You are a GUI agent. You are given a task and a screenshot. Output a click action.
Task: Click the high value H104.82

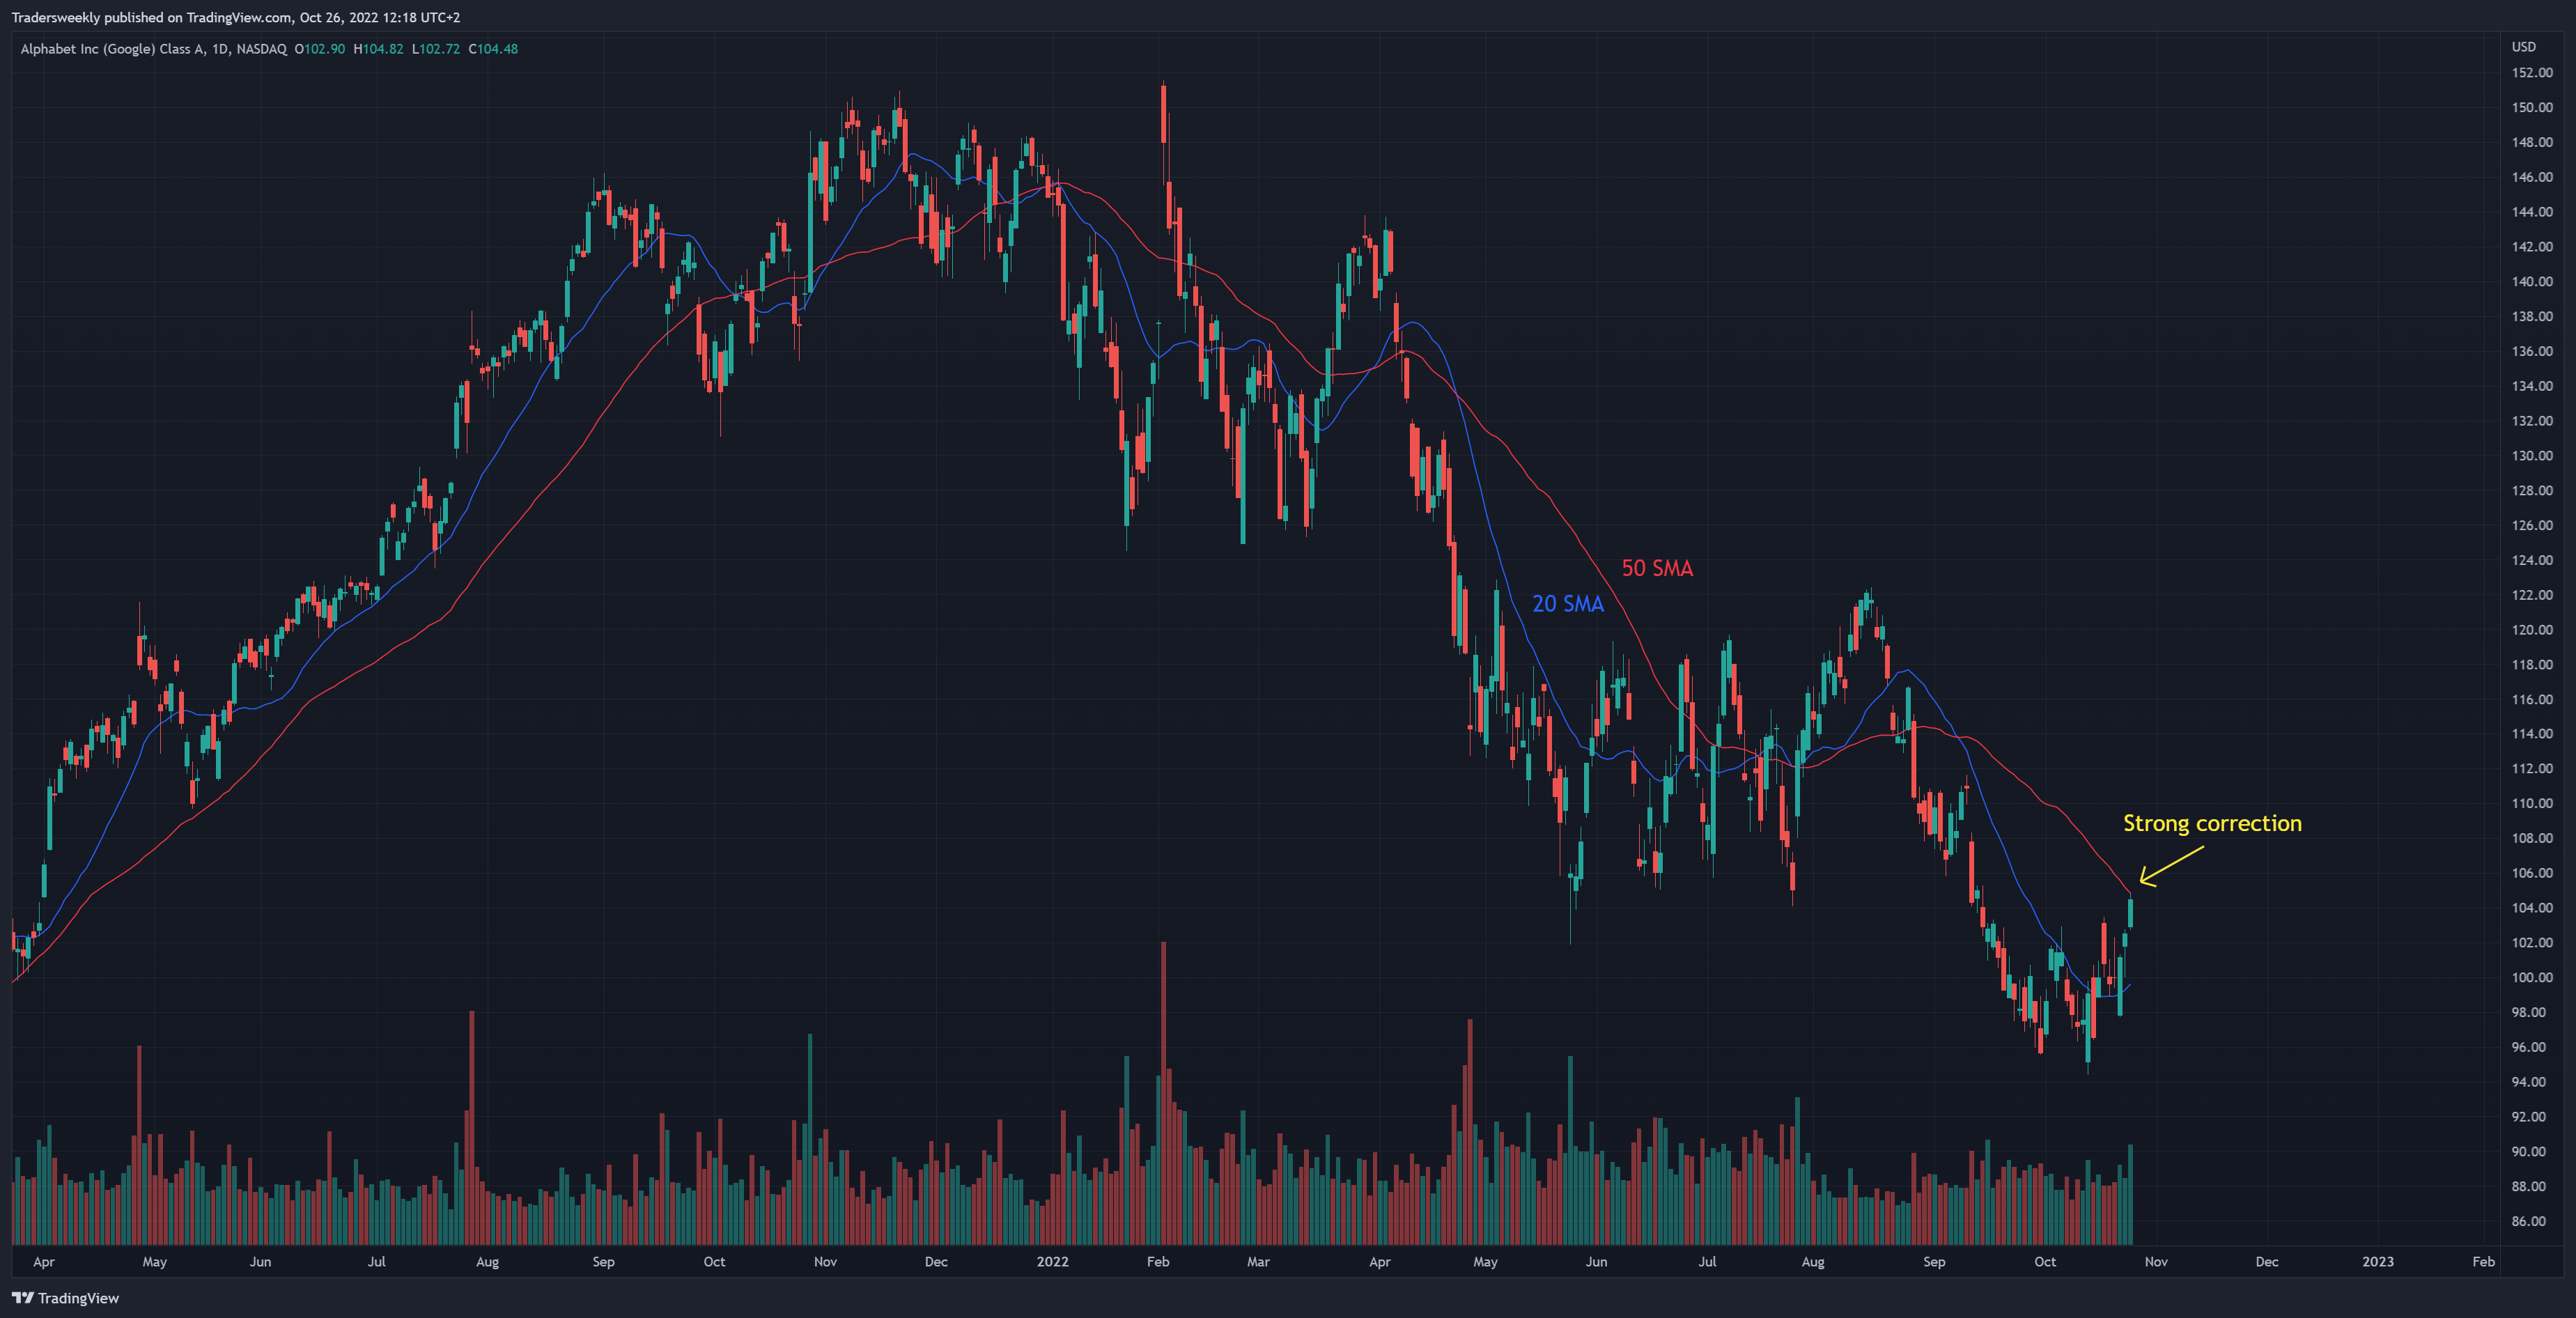tap(378, 48)
